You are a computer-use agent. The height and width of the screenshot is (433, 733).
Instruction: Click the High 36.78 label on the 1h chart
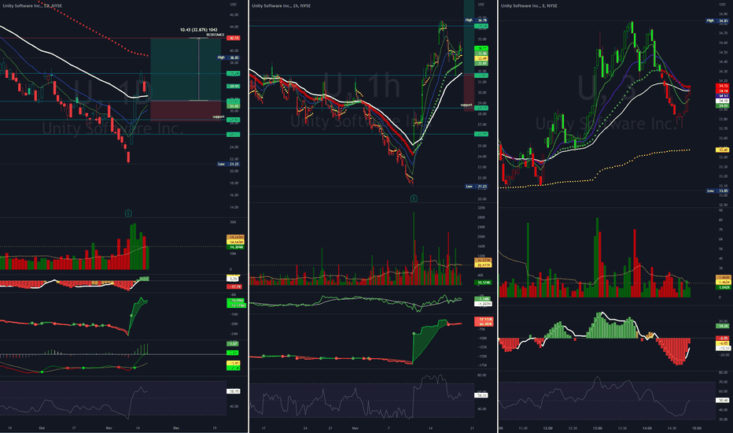point(477,20)
